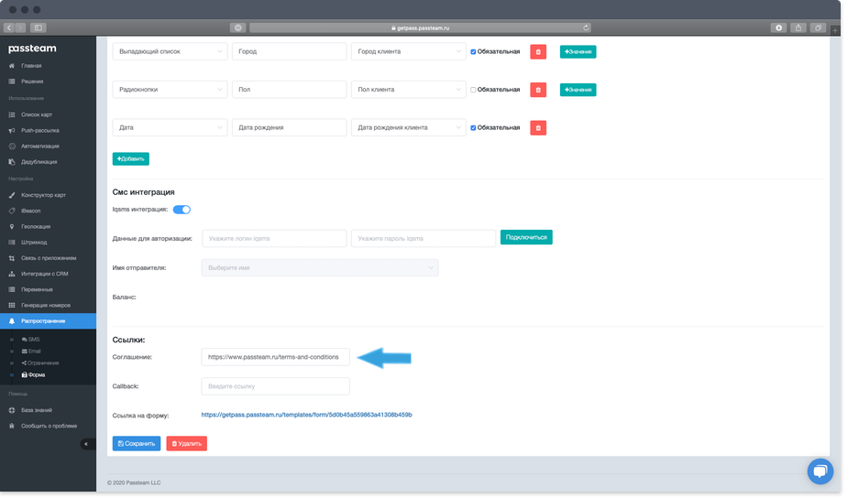
Task: Open the Город клиента dropdown
Action: (x=409, y=52)
